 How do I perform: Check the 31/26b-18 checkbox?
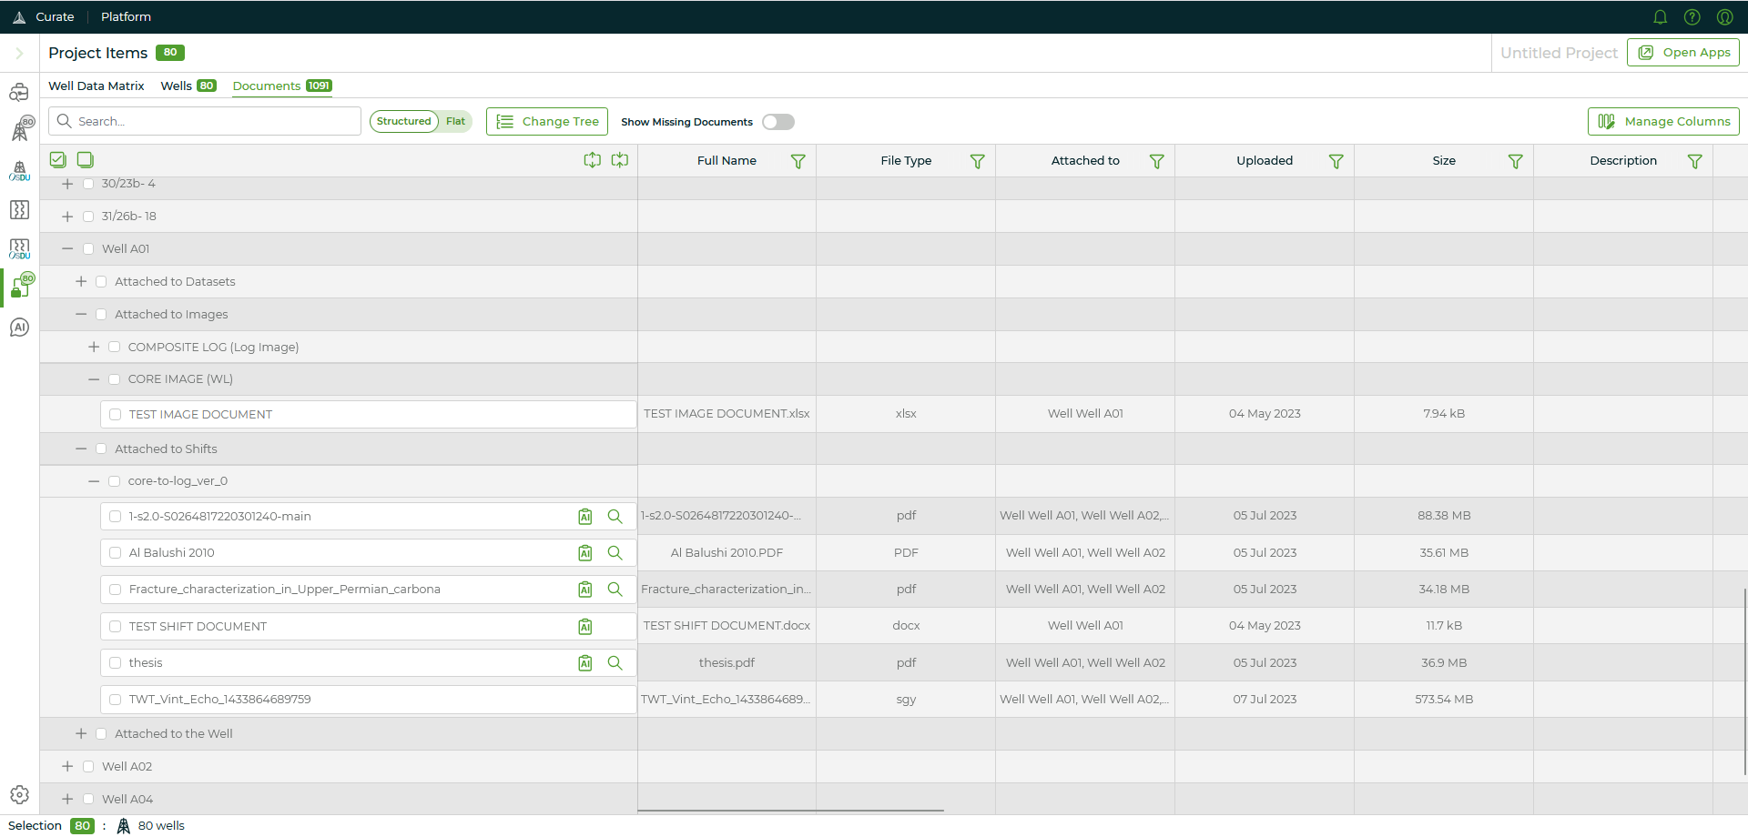pos(88,217)
